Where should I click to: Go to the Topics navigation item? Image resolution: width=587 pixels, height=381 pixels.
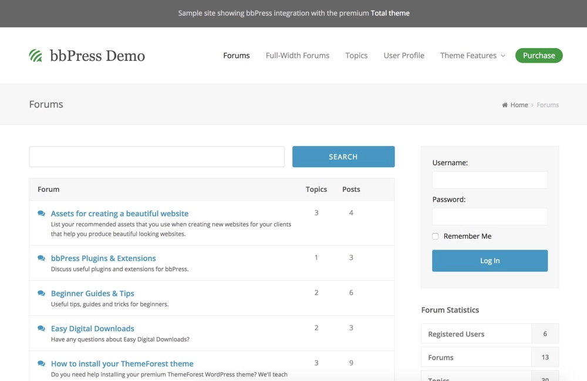click(356, 56)
